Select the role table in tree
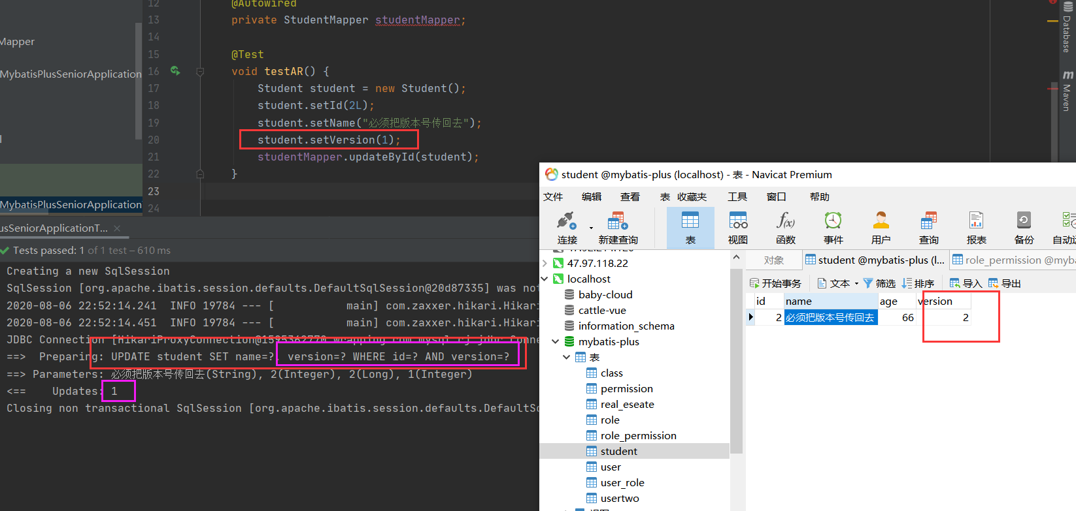This screenshot has width=1076, height=511. point(610,420)
